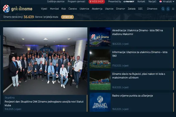Click the Favbet sponsor logo
This screenshot has height=117, width=176.
pyautogui.click(x=128, y=1)
